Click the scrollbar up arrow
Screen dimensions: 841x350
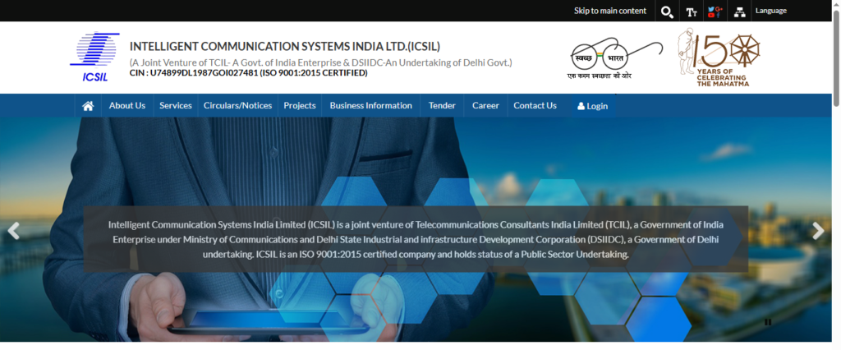coord(835,4)
